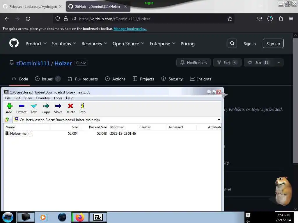This screenshot has width=298, height=223.
Task: Expand the Product menu on GitHub
Action: pos(36,44)
